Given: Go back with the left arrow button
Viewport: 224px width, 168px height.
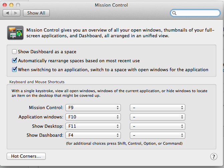Looking at the screenshot, I should point(7,13).
